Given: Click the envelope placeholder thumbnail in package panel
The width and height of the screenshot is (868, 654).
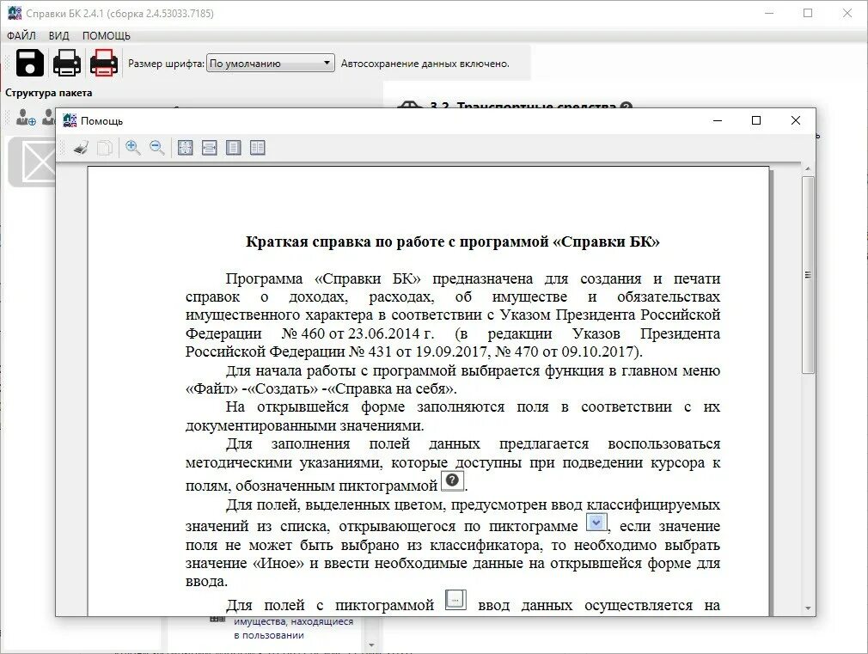Looking at the screenshot, I should click(34, 162).
